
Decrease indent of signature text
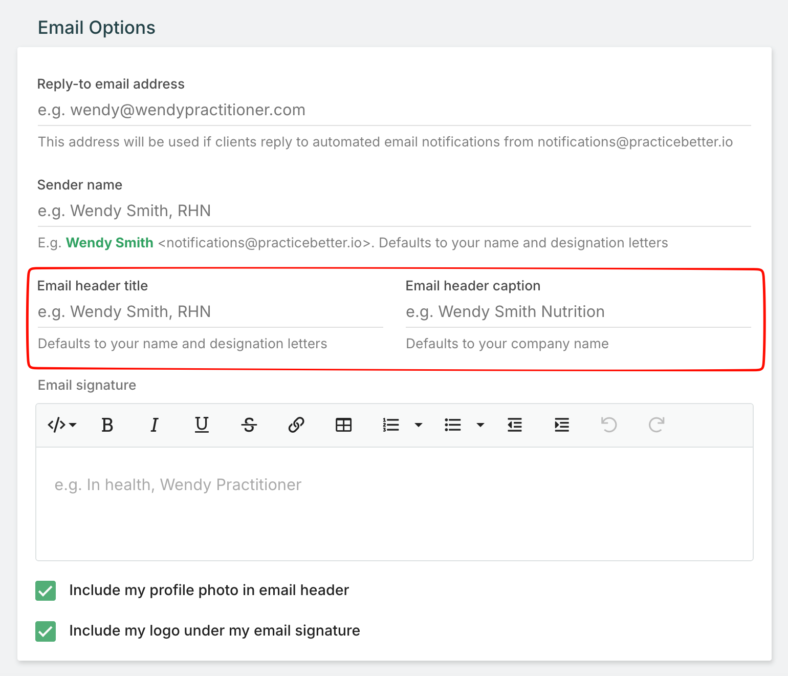pyautogui.click(x=515, y=425)
